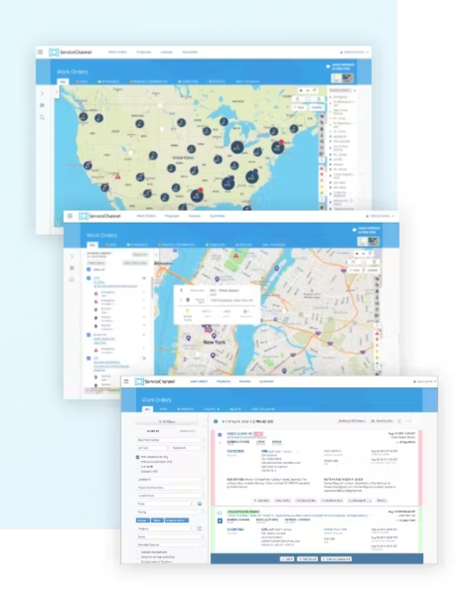Select IN PROGRESS tab in the US map window

[x=109, y=81]
